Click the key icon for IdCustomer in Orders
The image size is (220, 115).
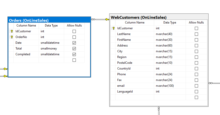tap(11, 31)
